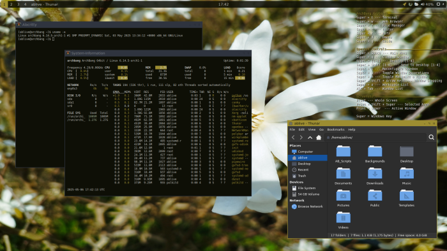Select the Desktop folder in file view

click(407, 154)
